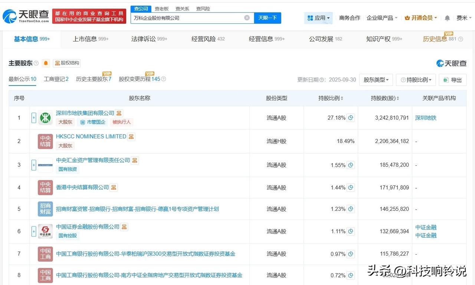Sort table by 持股数(股) column
Viewport: 475px width, 285px height.
pyautogui.click(x=385, y=98)
